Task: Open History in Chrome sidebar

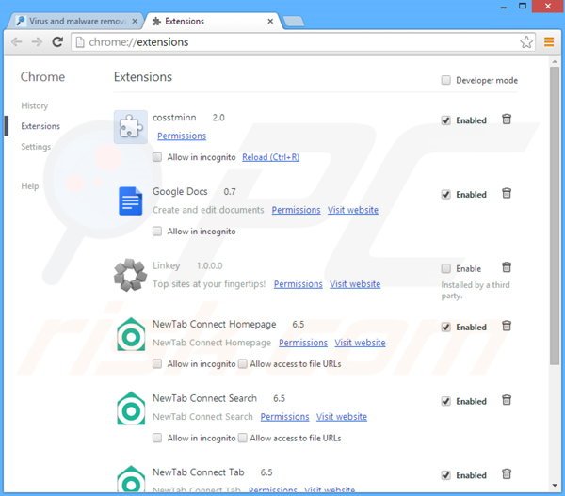Action: coord(35,105)
